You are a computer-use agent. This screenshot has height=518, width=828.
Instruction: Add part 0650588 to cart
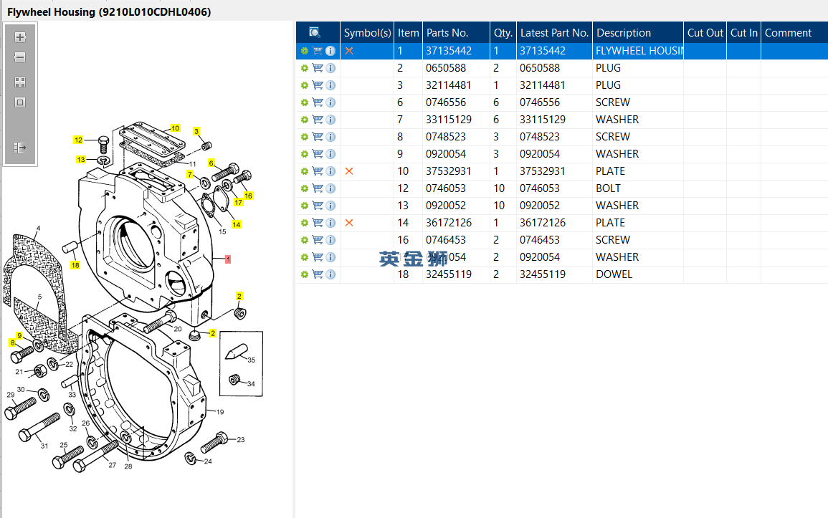click(318, 68)
